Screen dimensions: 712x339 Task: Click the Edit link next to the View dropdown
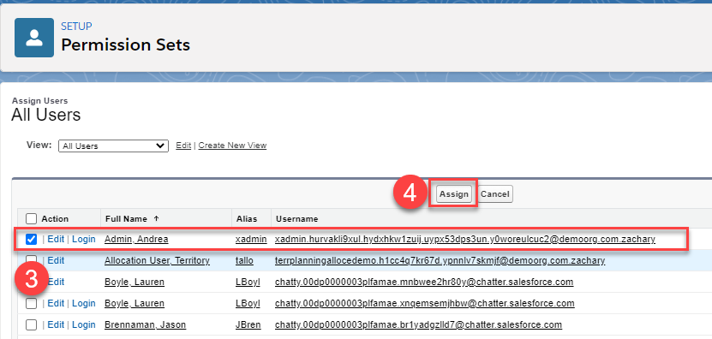pyautogui.click(x=183, y=146)
